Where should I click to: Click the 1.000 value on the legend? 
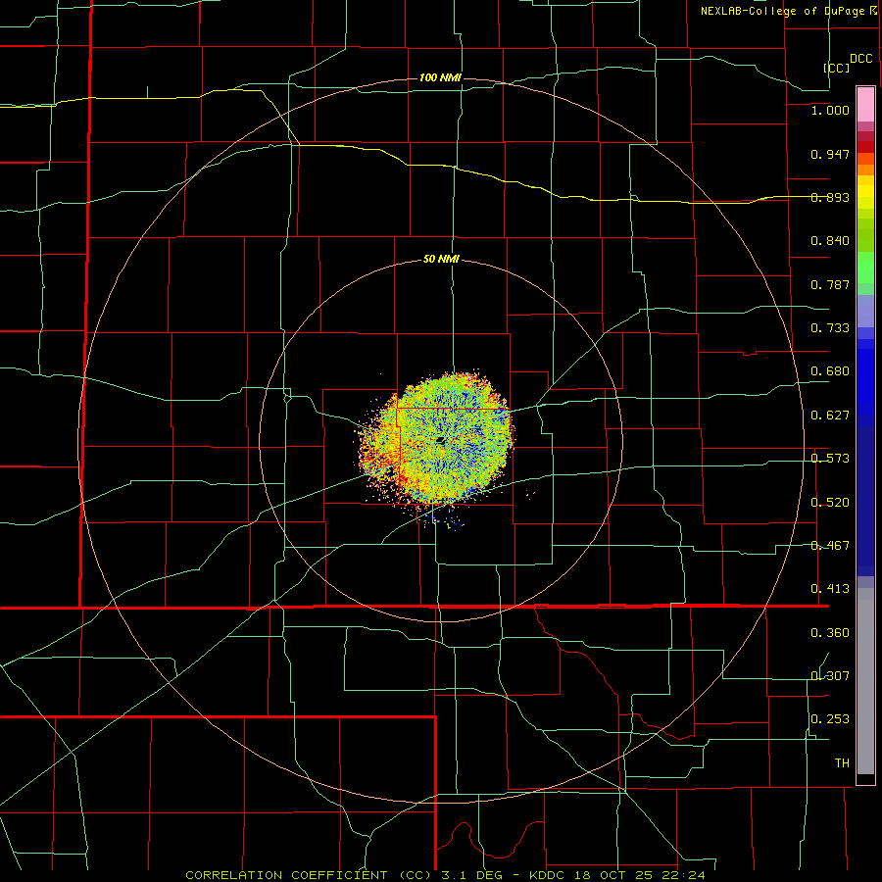[830, 110]
